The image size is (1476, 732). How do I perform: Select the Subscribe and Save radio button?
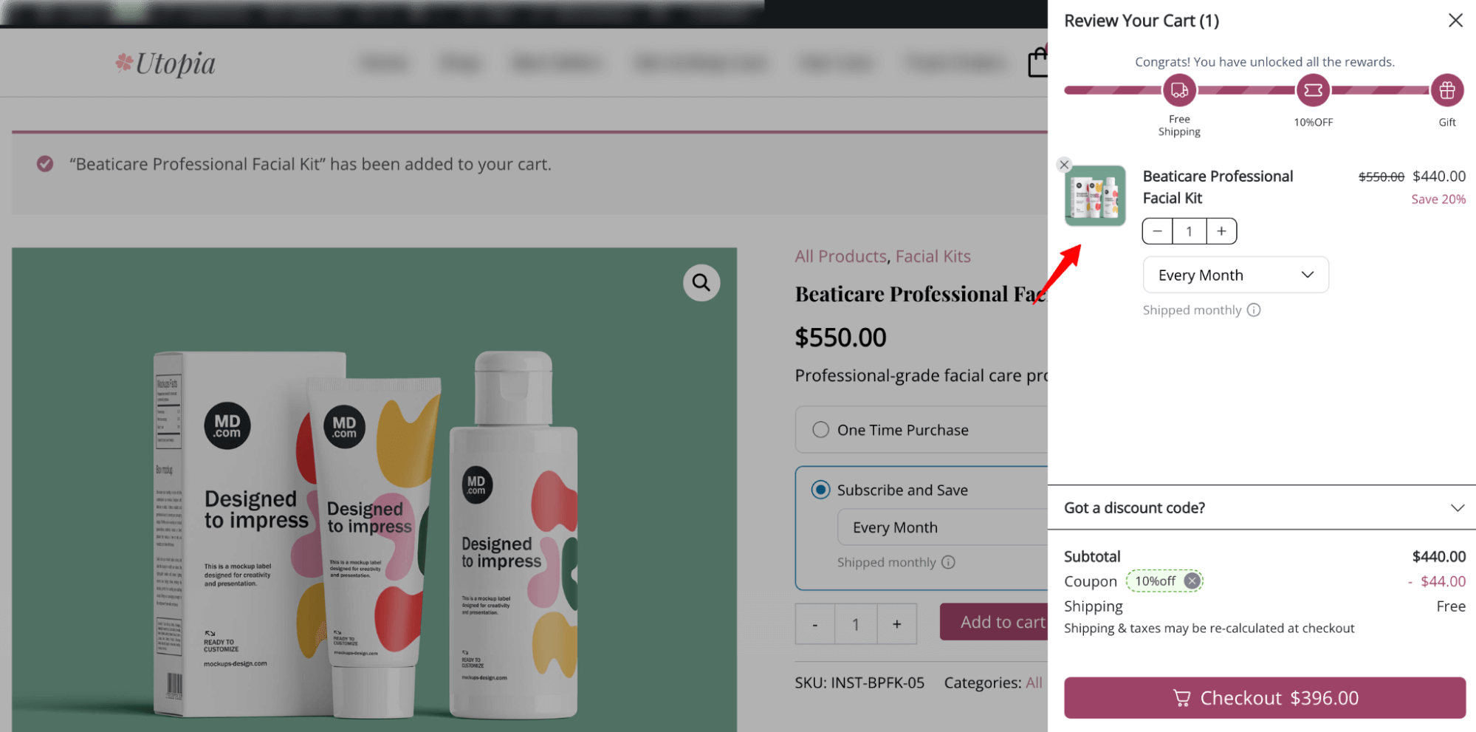pos(820,489)
